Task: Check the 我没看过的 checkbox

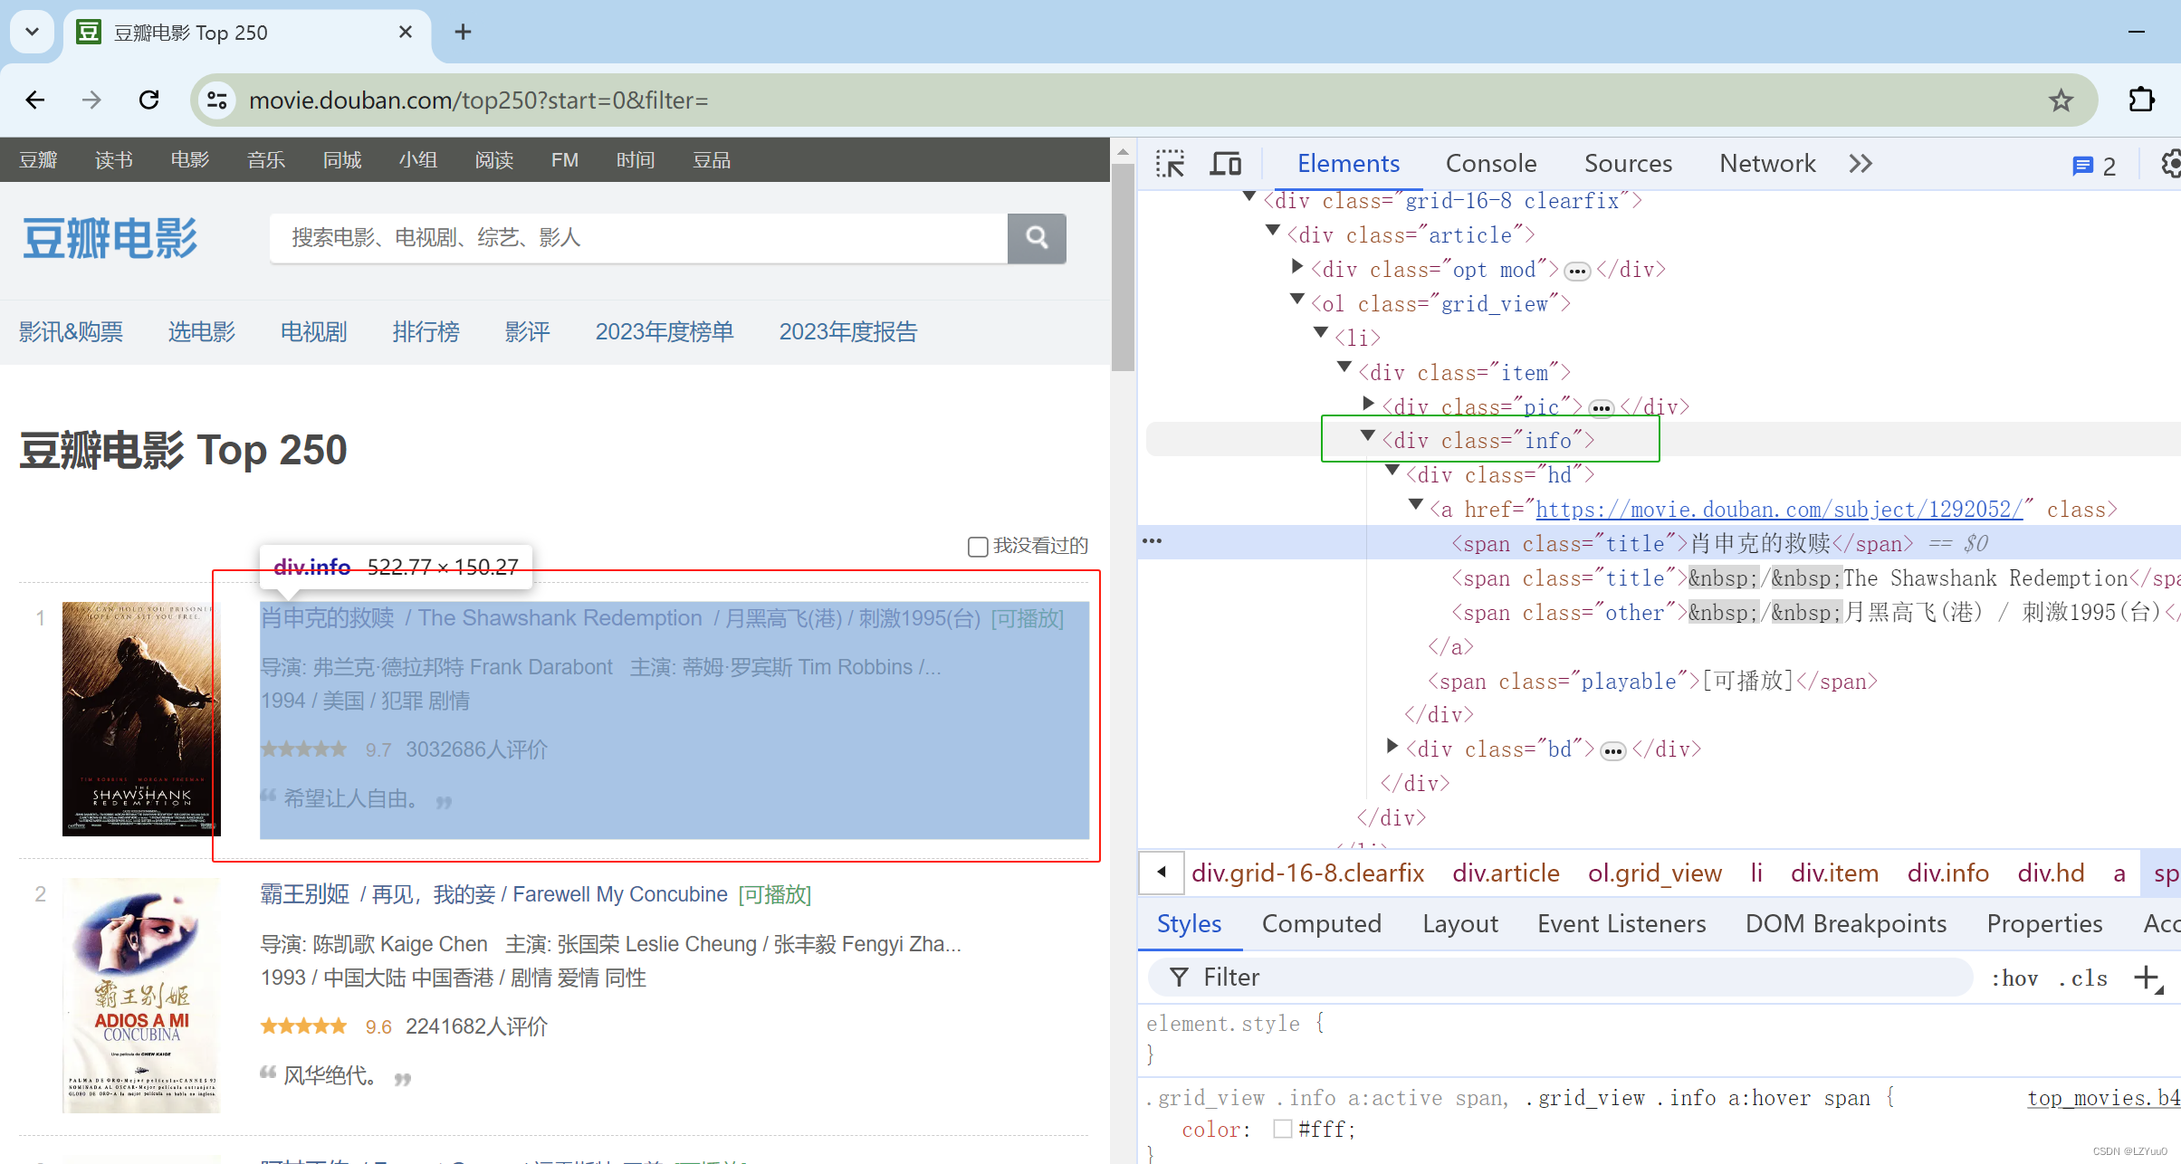Action: [977, 547]
